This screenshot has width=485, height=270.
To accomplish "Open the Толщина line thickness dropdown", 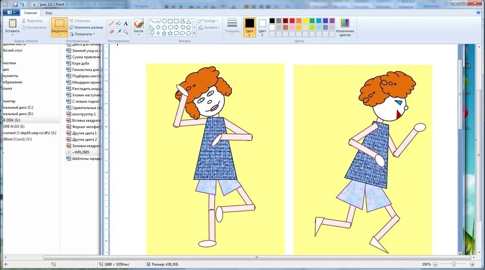I will click(232, 27).
